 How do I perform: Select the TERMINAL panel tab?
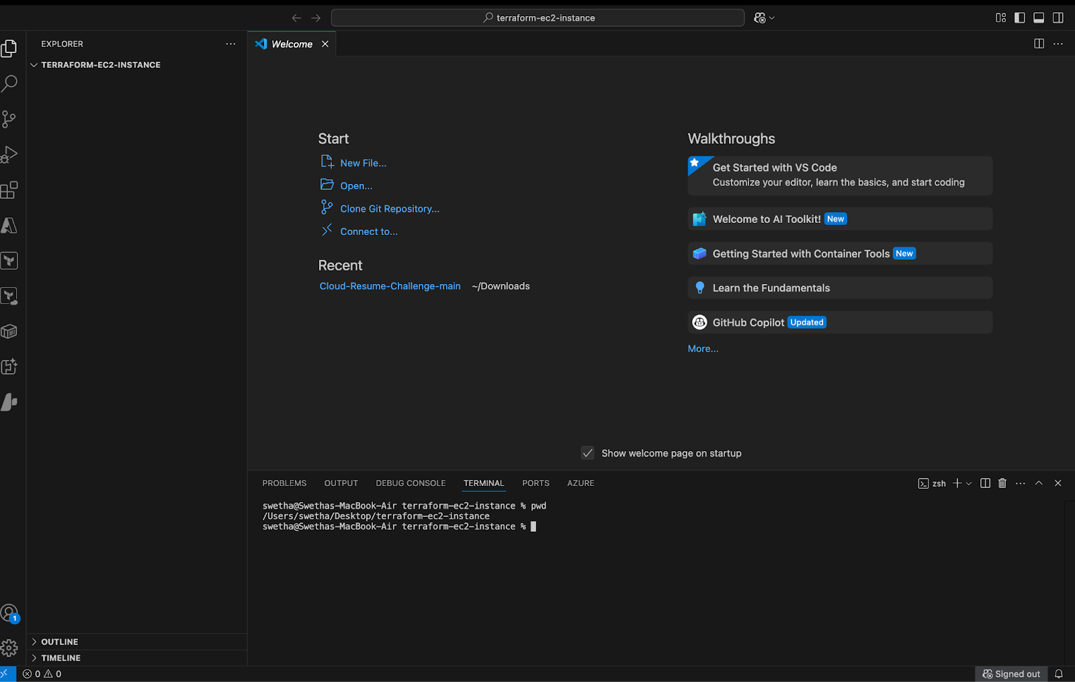(x=484, y=483)
